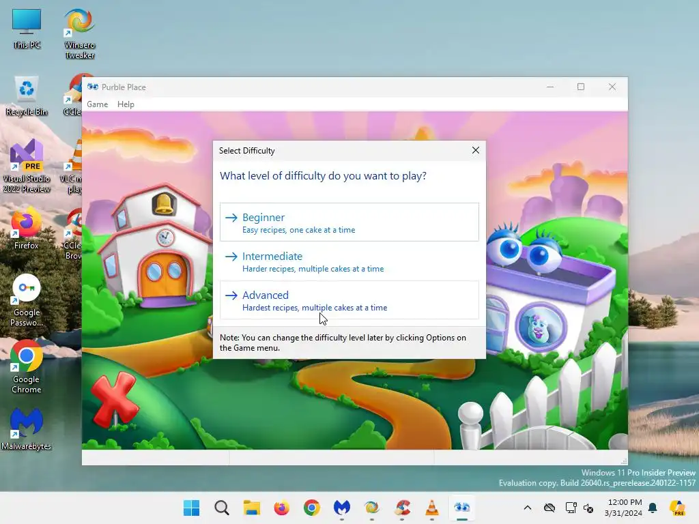Select the Firefox desktop icon
699x524 pixels.
tap(27, 229)
